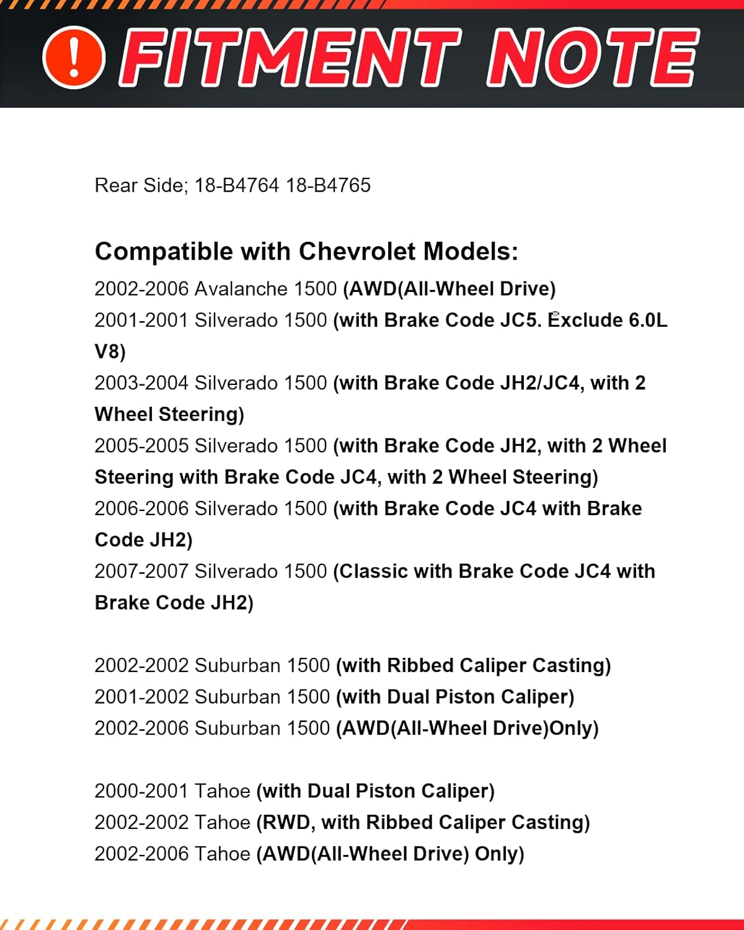
Task: Select part number 18-B4764
Action: pyautogui.click(x=237, y=185)
